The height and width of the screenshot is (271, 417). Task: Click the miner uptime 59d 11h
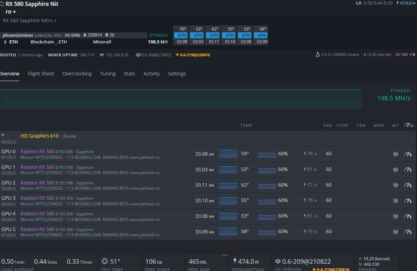(87, 55)
